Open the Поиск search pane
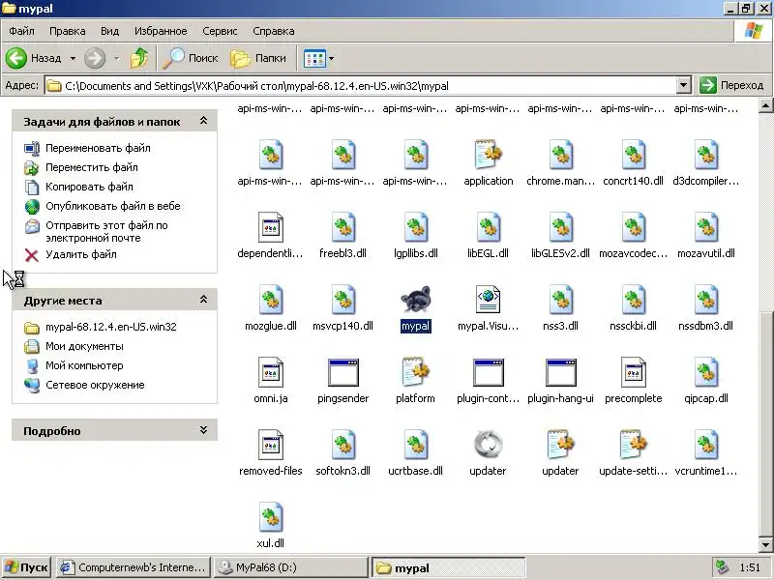Screen dimensions: 774x580 tap(190, 58)
